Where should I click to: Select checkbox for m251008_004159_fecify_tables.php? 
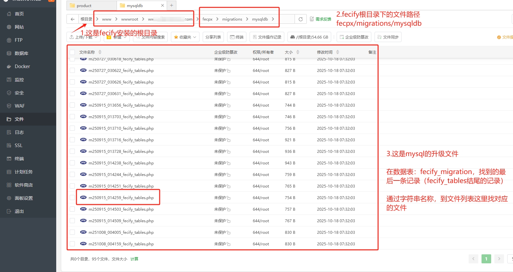(x=72, y=244)
